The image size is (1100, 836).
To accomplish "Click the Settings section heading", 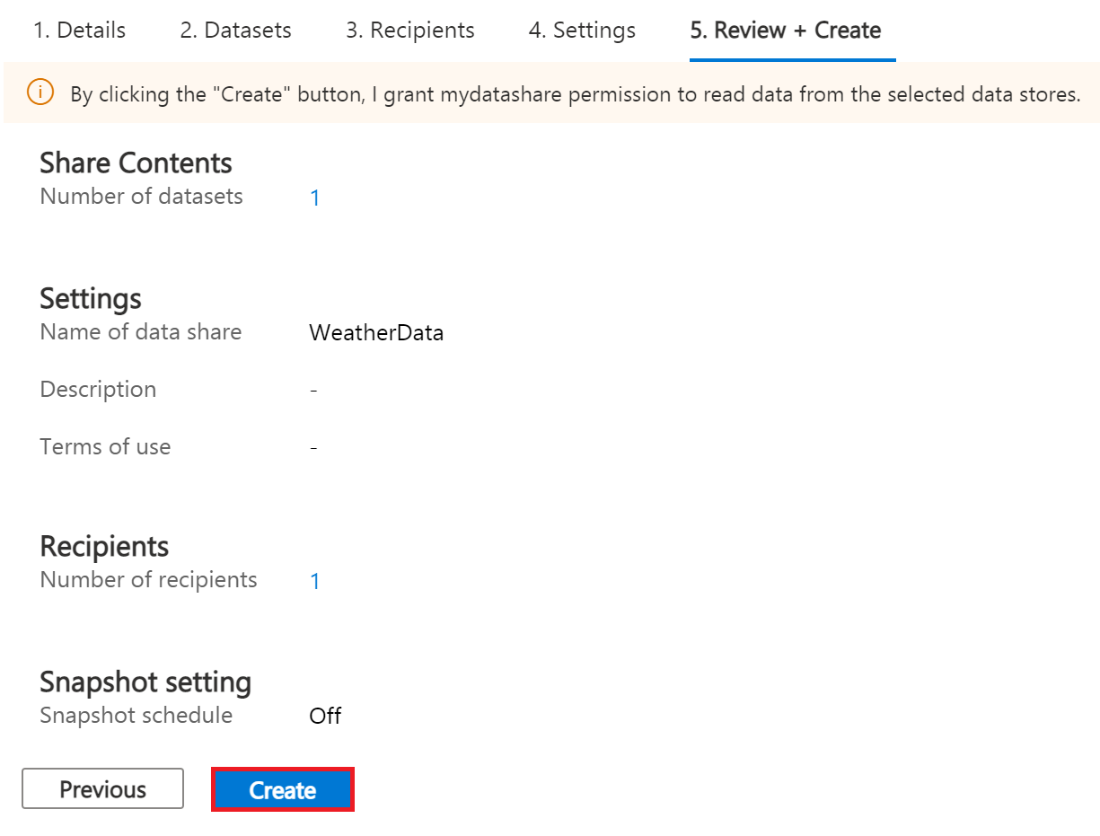I will tap(90, 298).
